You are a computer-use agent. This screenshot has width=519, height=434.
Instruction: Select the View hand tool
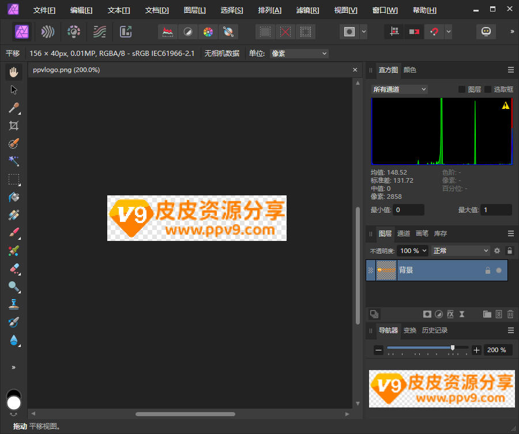pos(14,72)
